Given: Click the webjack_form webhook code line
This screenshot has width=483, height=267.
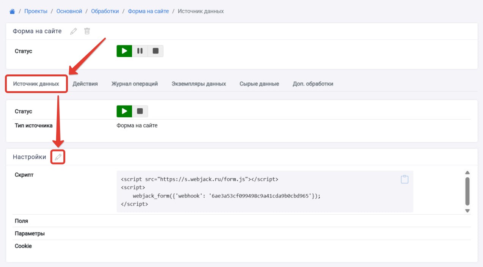Looking at the screenshot, I should coord(227,196).
